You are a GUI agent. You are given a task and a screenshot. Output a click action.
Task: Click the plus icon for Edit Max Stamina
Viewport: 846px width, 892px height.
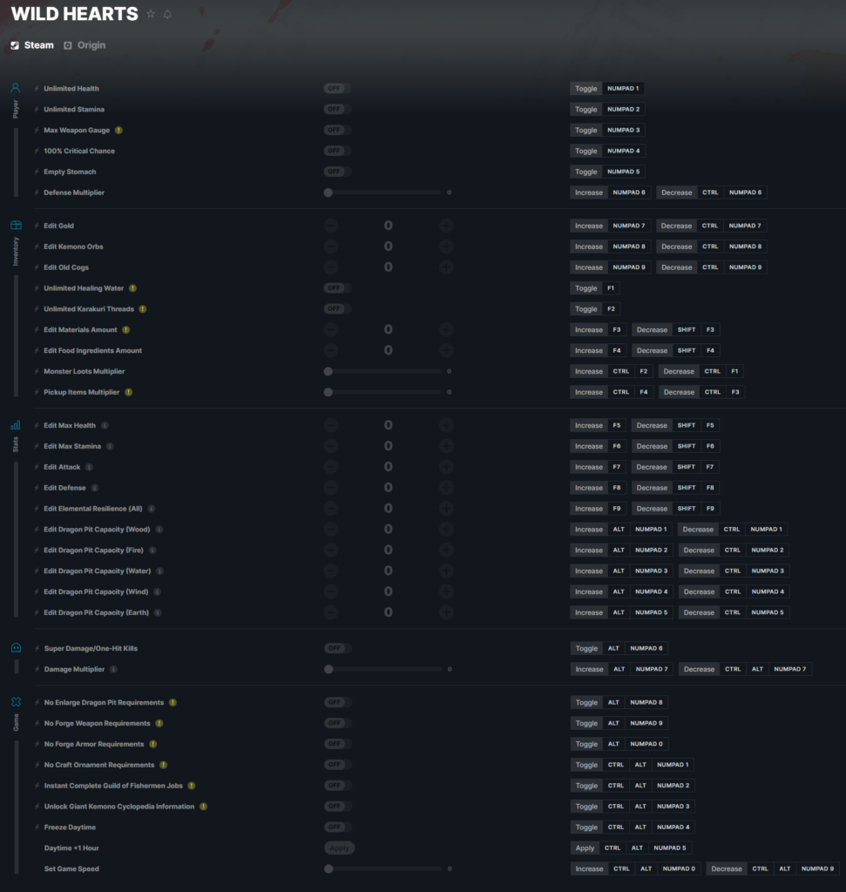click(446, 446)
